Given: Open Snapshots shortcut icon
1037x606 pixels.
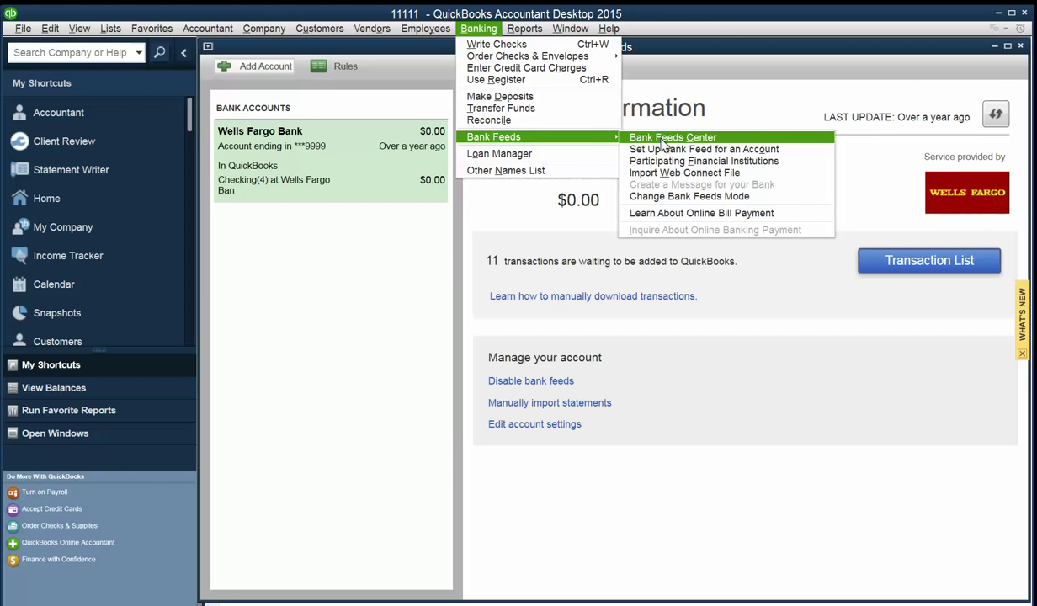Looking at the screenshot, I should tap(19, 313).
